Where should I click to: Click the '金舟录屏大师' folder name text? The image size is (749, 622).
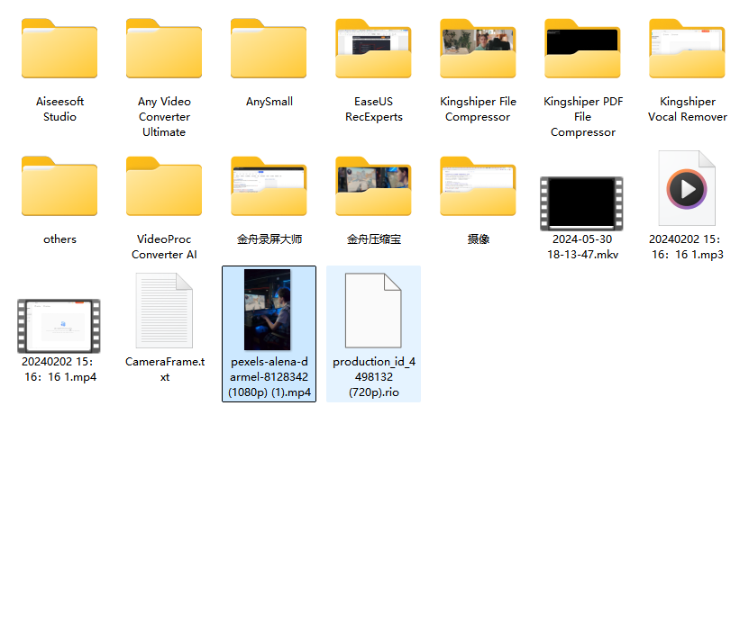[269, 239]
